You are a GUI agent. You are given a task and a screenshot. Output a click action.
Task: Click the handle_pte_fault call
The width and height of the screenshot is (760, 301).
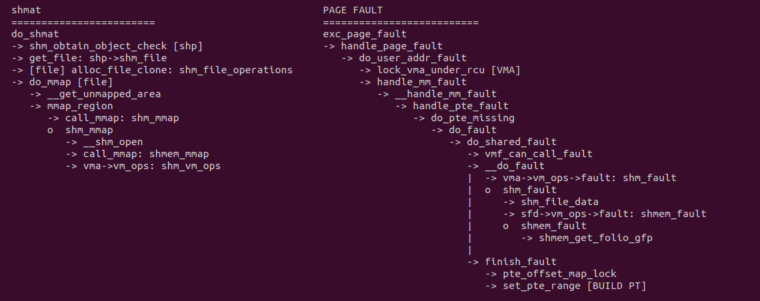point(460,106)
